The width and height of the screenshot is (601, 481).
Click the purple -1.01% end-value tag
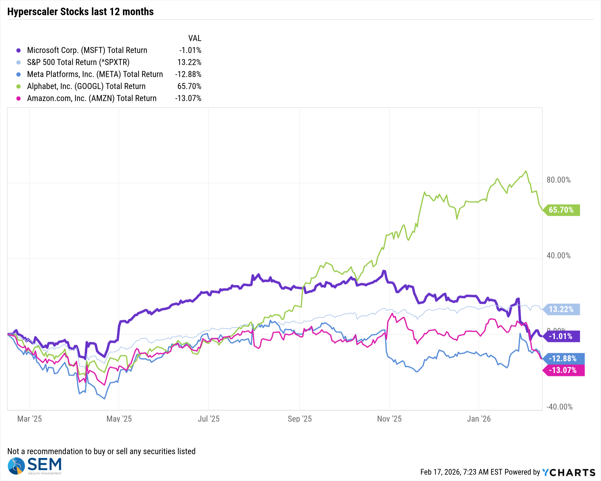(x=561, y=336)
